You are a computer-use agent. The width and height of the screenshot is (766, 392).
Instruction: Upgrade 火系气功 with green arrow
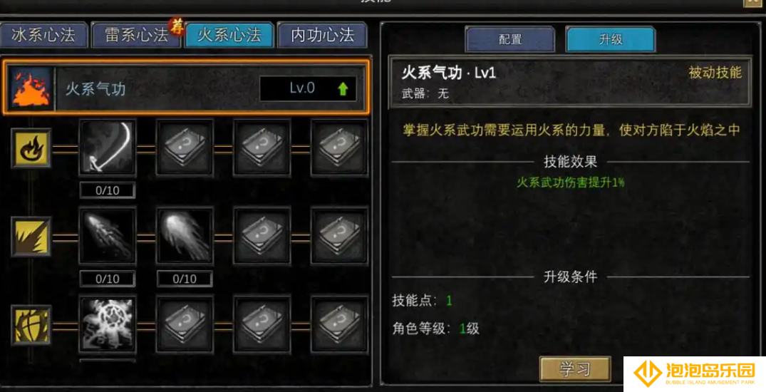343,88
